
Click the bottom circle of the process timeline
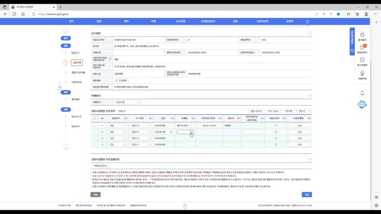66,146
